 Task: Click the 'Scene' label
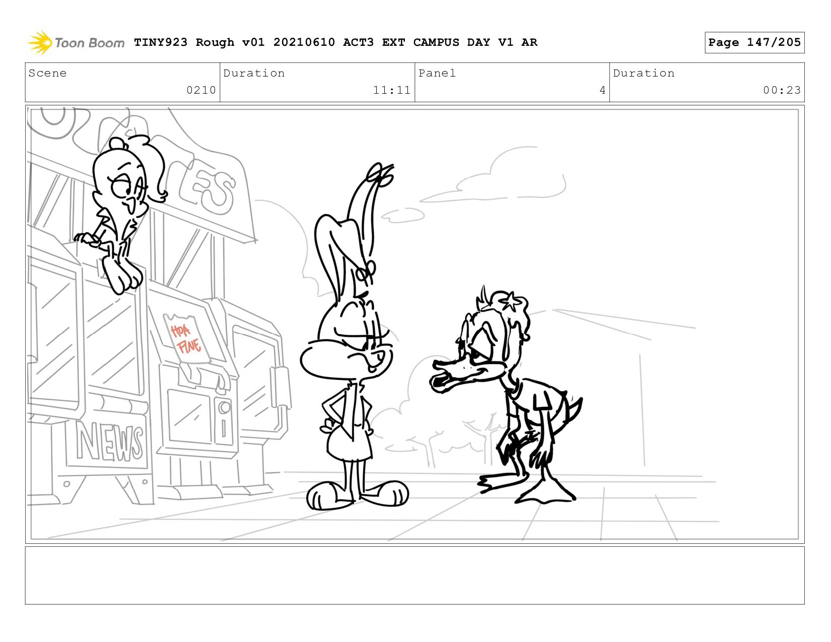point(47,73)
